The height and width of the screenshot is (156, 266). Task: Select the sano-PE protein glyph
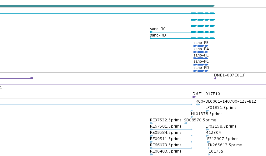201,58
